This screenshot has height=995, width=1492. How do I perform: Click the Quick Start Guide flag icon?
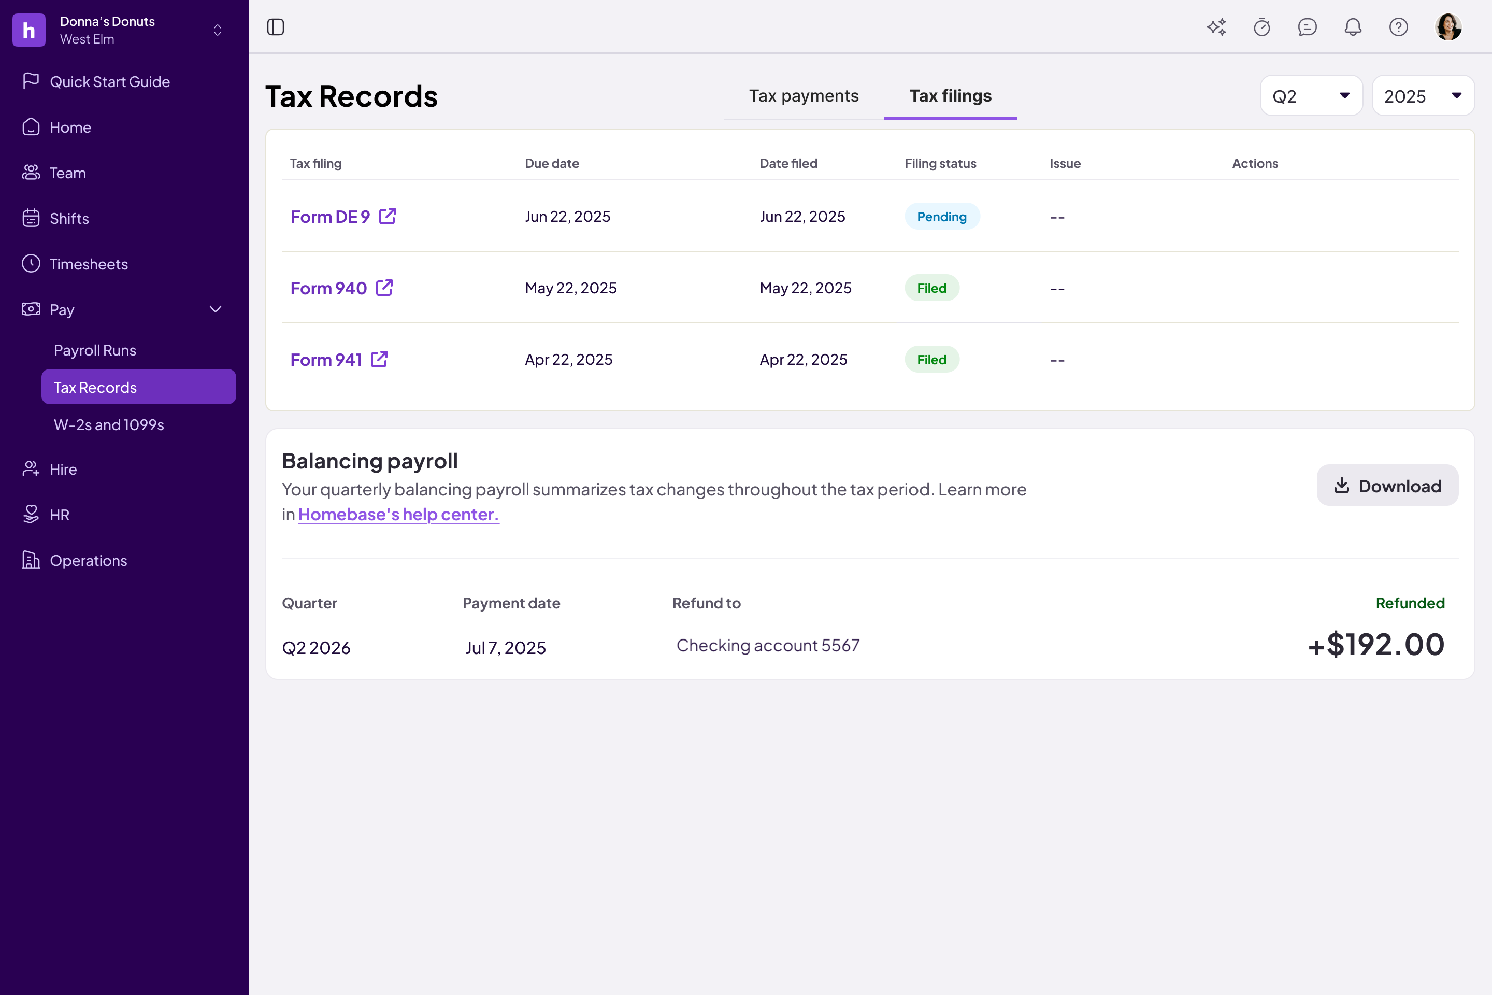(x=31, y=81)
